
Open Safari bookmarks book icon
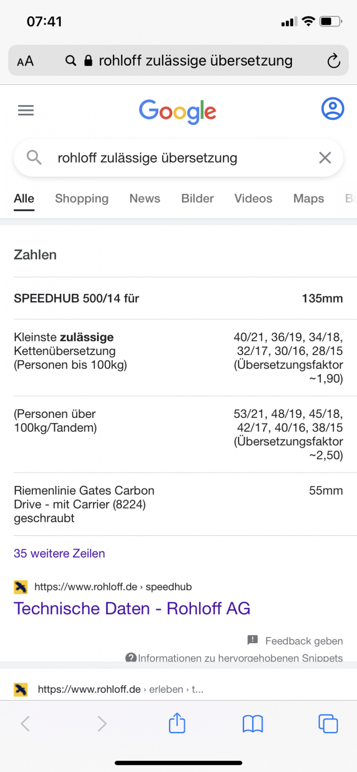[253, 724]
